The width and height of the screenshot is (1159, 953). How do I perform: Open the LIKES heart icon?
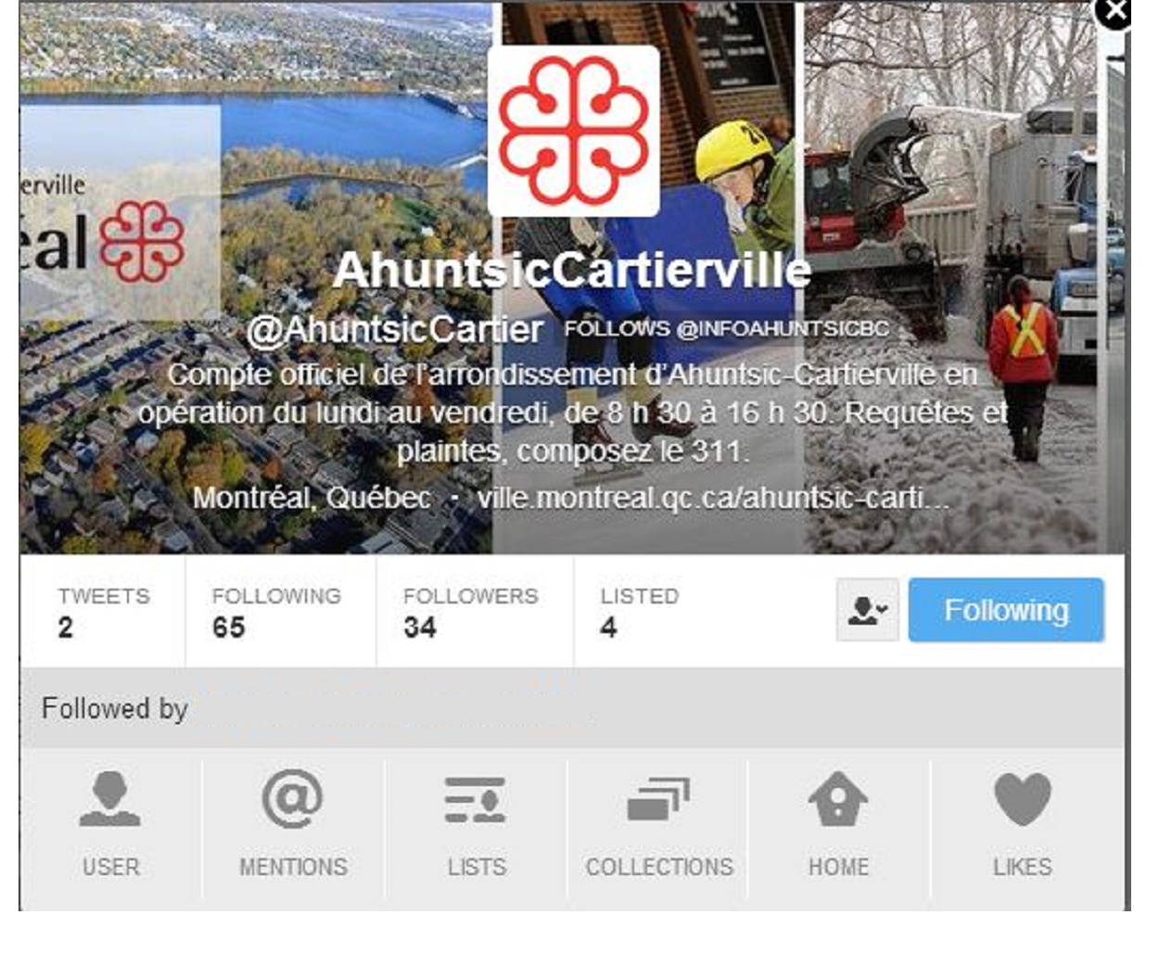point(1023,799)
